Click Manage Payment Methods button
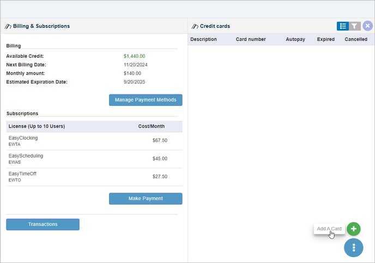This screenshot has width=375, height=263. [x=146, y=100]
